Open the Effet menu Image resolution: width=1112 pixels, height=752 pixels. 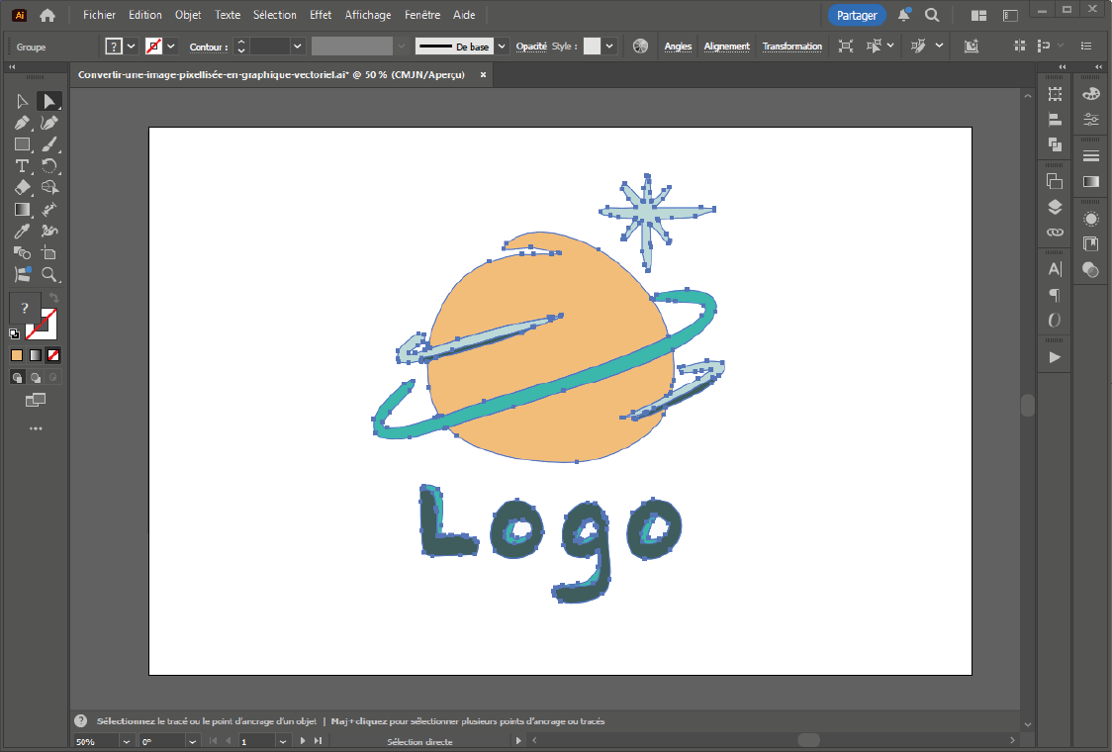tap(321, 15)
